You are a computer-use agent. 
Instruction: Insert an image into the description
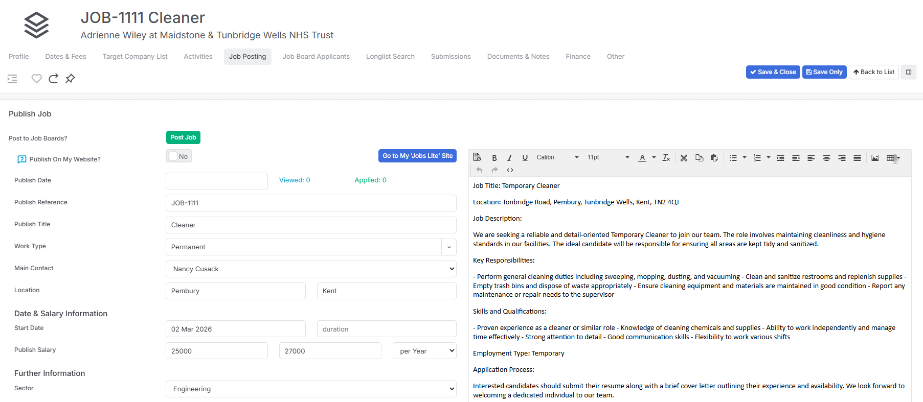tap(875, 158)
